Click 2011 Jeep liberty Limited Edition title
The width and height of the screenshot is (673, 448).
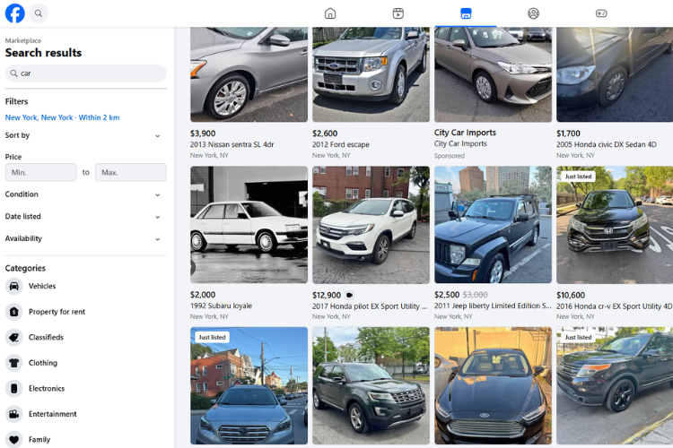tap(493, 306)
